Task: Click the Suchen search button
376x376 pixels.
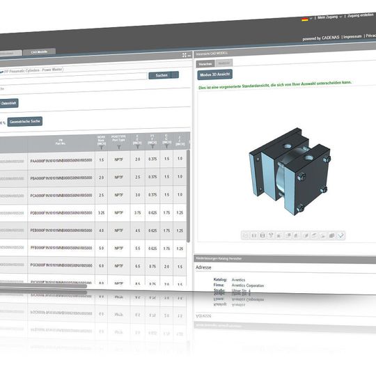Action: pyautogui.click(x=164, y=75)
